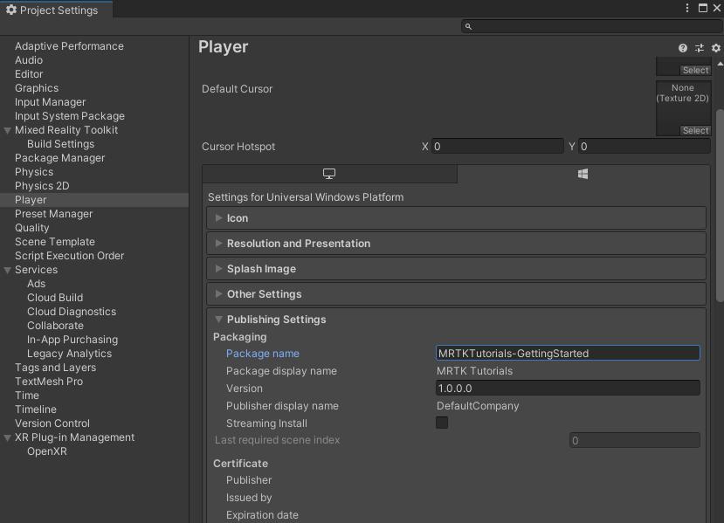
Task: Switch to the Universal Windows Platform tab
Action: 583,174
